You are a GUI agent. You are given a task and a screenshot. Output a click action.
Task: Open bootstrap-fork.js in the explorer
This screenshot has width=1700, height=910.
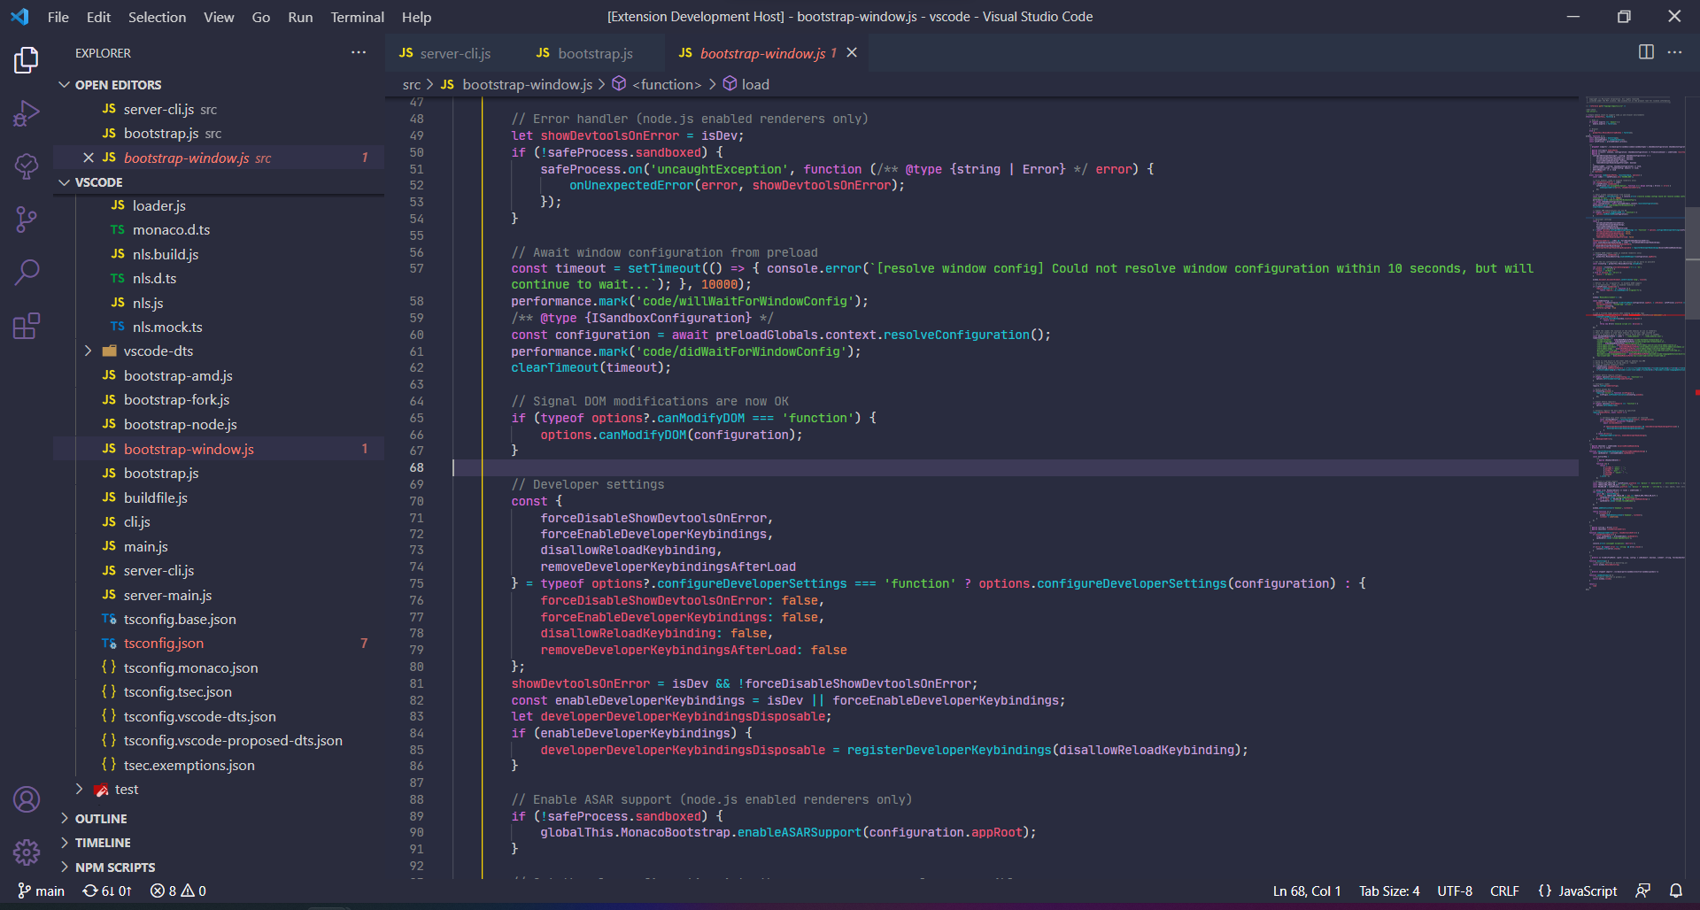(219, 400)
